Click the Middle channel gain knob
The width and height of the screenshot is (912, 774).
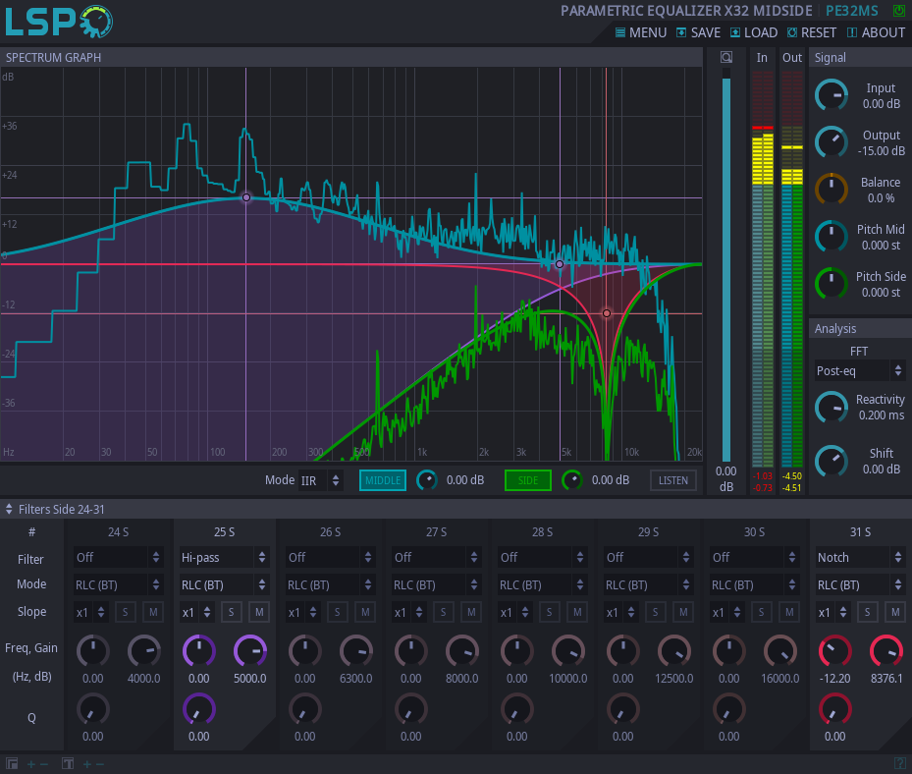427,480
